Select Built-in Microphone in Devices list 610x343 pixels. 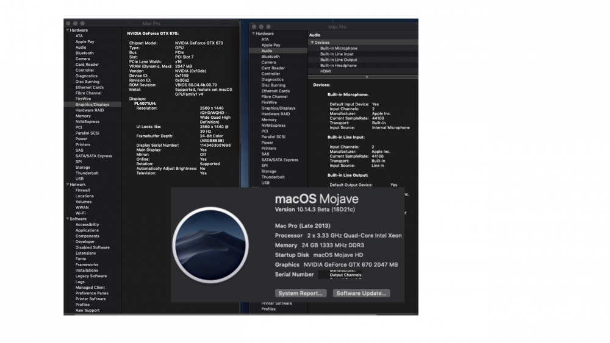point(339,48)
